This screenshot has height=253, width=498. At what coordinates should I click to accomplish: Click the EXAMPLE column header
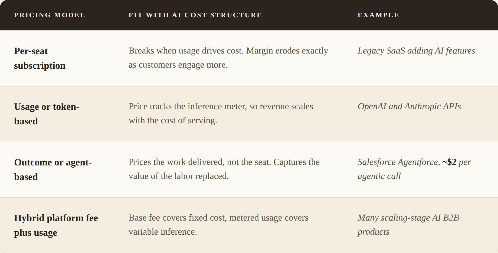tap(378, 15)
